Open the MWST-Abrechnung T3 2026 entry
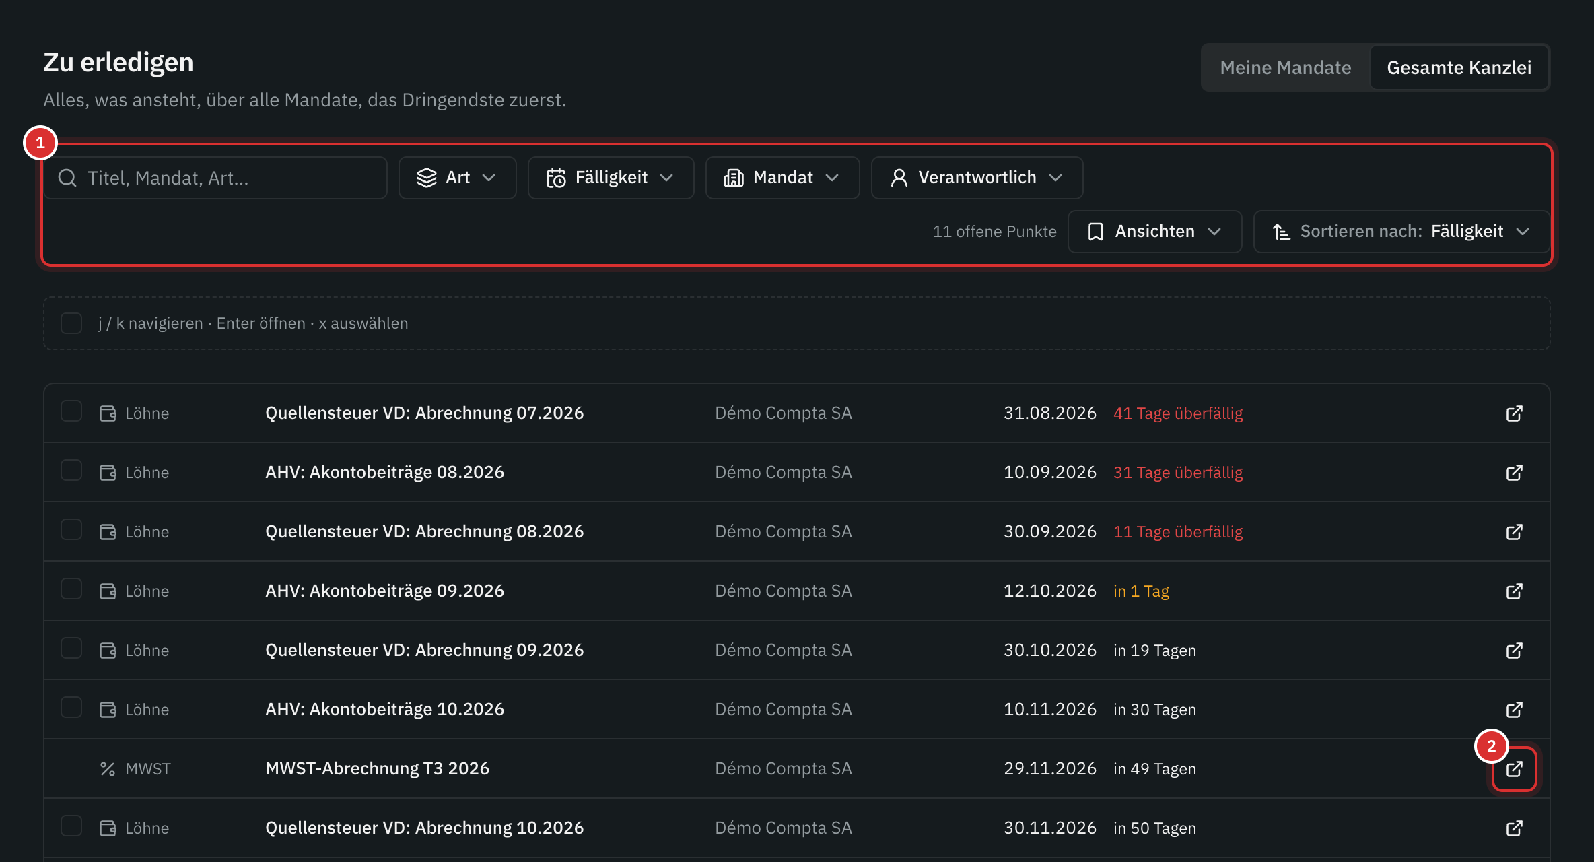This screenshot has height=862, width=1594. pos(377,769)
